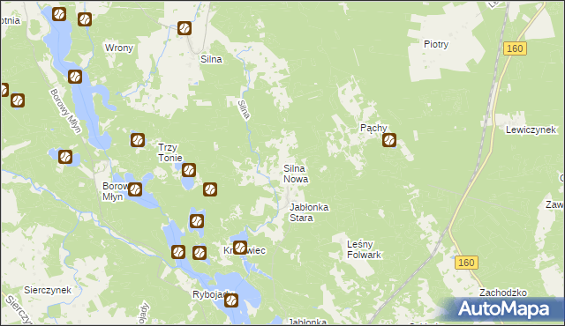Viewport: 565px width, 326px height.
Task: Click the Silna river name label
Action: tap(244, 109)
